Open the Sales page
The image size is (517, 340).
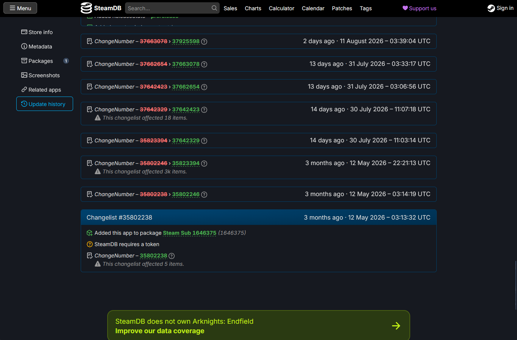[230, 8]
